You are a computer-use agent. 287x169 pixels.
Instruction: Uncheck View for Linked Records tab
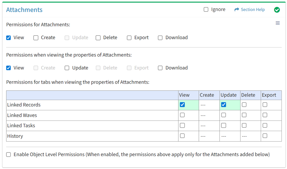(182, 105)
